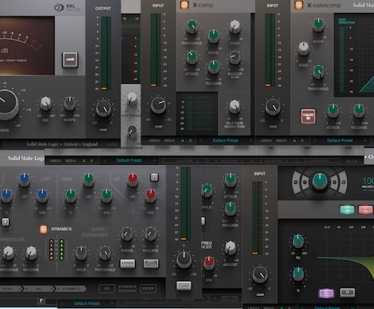Image resolution: width=374 pixels, height=309 pixels.
Task: Open channel strip top bar Default Preset menu
Action: pyautogui.click(x=128, y=160)
